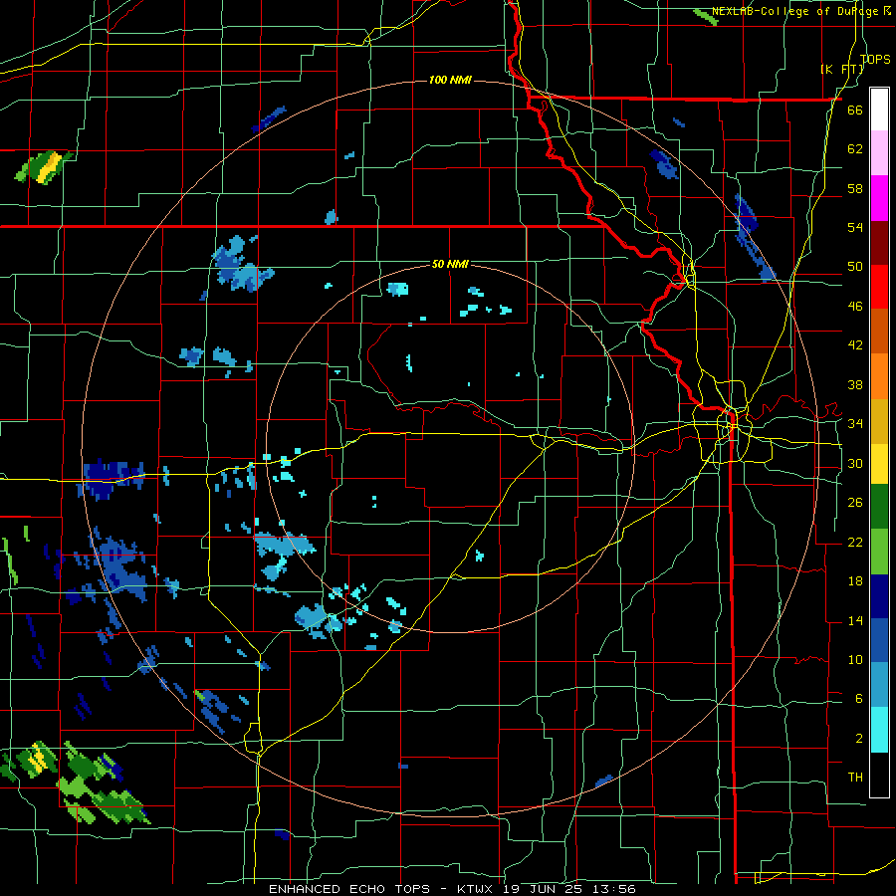The height and width of the screenshot is (896, 896).
Task: Click the legend value 30
Action: (855, 463)
